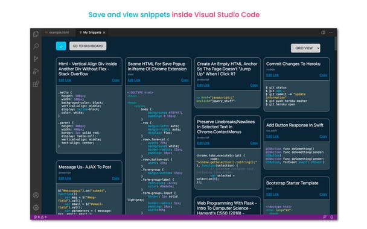Viewport: 367px width, 229px height.
Task: Click the Preserve Linebreaks/Newlines snippet title
Action: point(226,127)
